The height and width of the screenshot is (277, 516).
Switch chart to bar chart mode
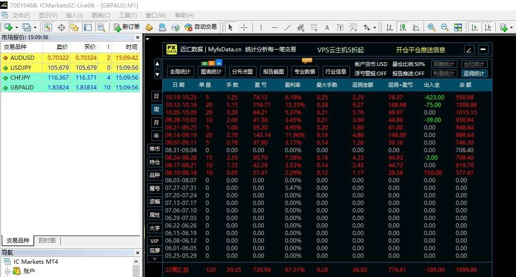[x=389, y=27]
